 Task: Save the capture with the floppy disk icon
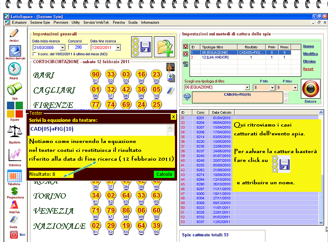[x=142, y=47]
